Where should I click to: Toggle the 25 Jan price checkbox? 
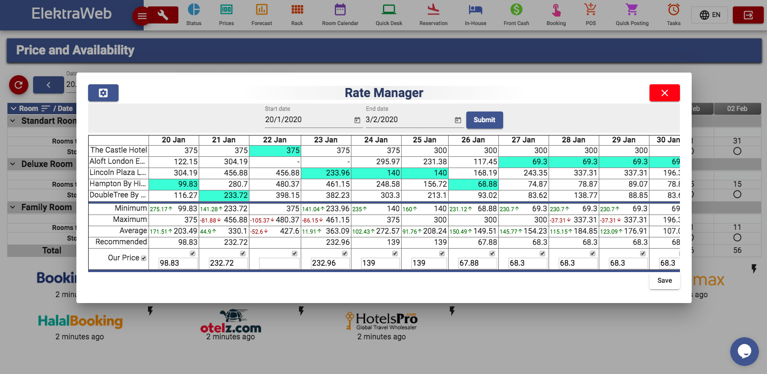point(442,253)
